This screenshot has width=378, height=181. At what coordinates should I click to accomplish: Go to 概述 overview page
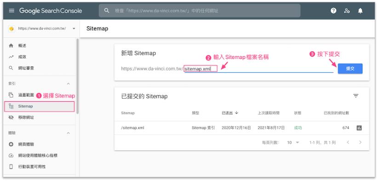22,46
